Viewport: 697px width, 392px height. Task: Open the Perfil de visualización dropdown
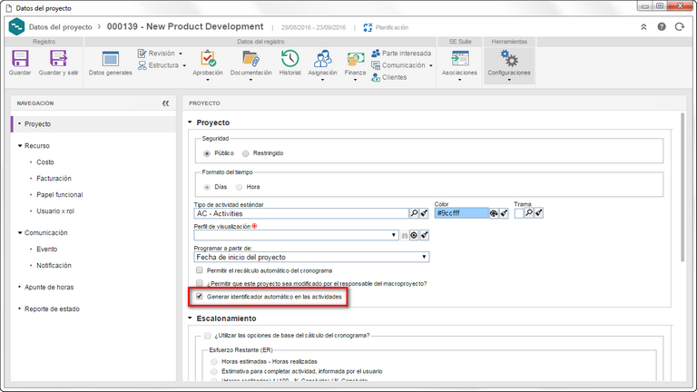point(393,235)
